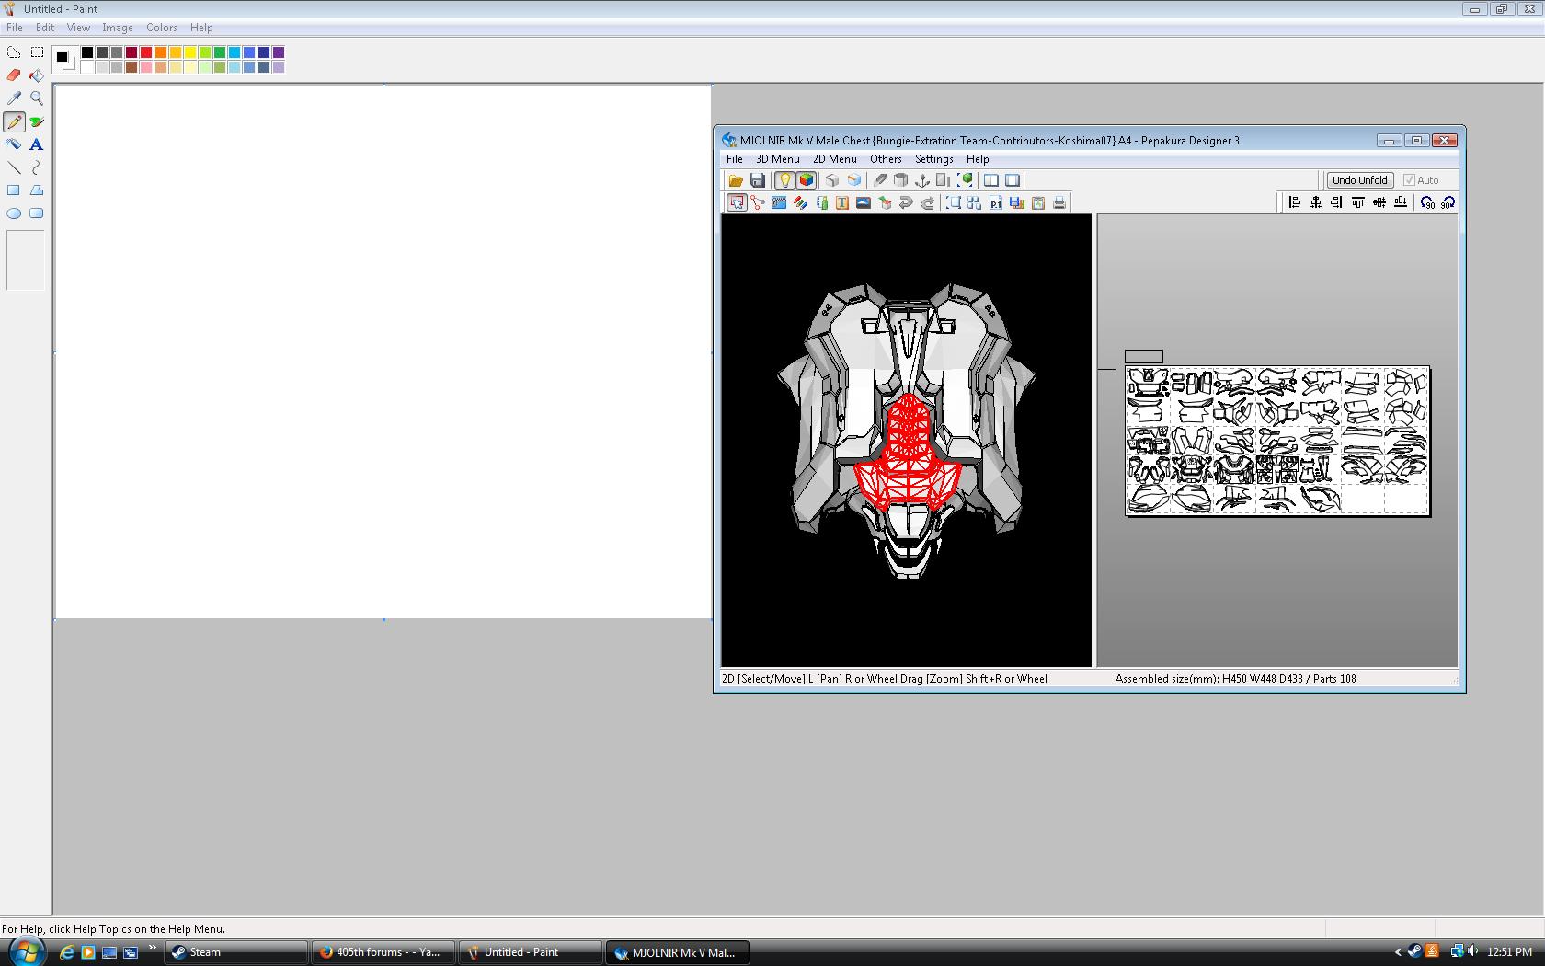Image resolution: width=1545 pixels, height=966 pixels.
Task: Open the Settings menu in Pepakura
Action: coord(934,159)
